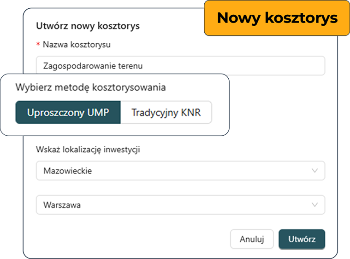The height and width of the screenshot is (259, 350).
Task: Click the Nazwa kosztorysu field label
Action: 77,45
